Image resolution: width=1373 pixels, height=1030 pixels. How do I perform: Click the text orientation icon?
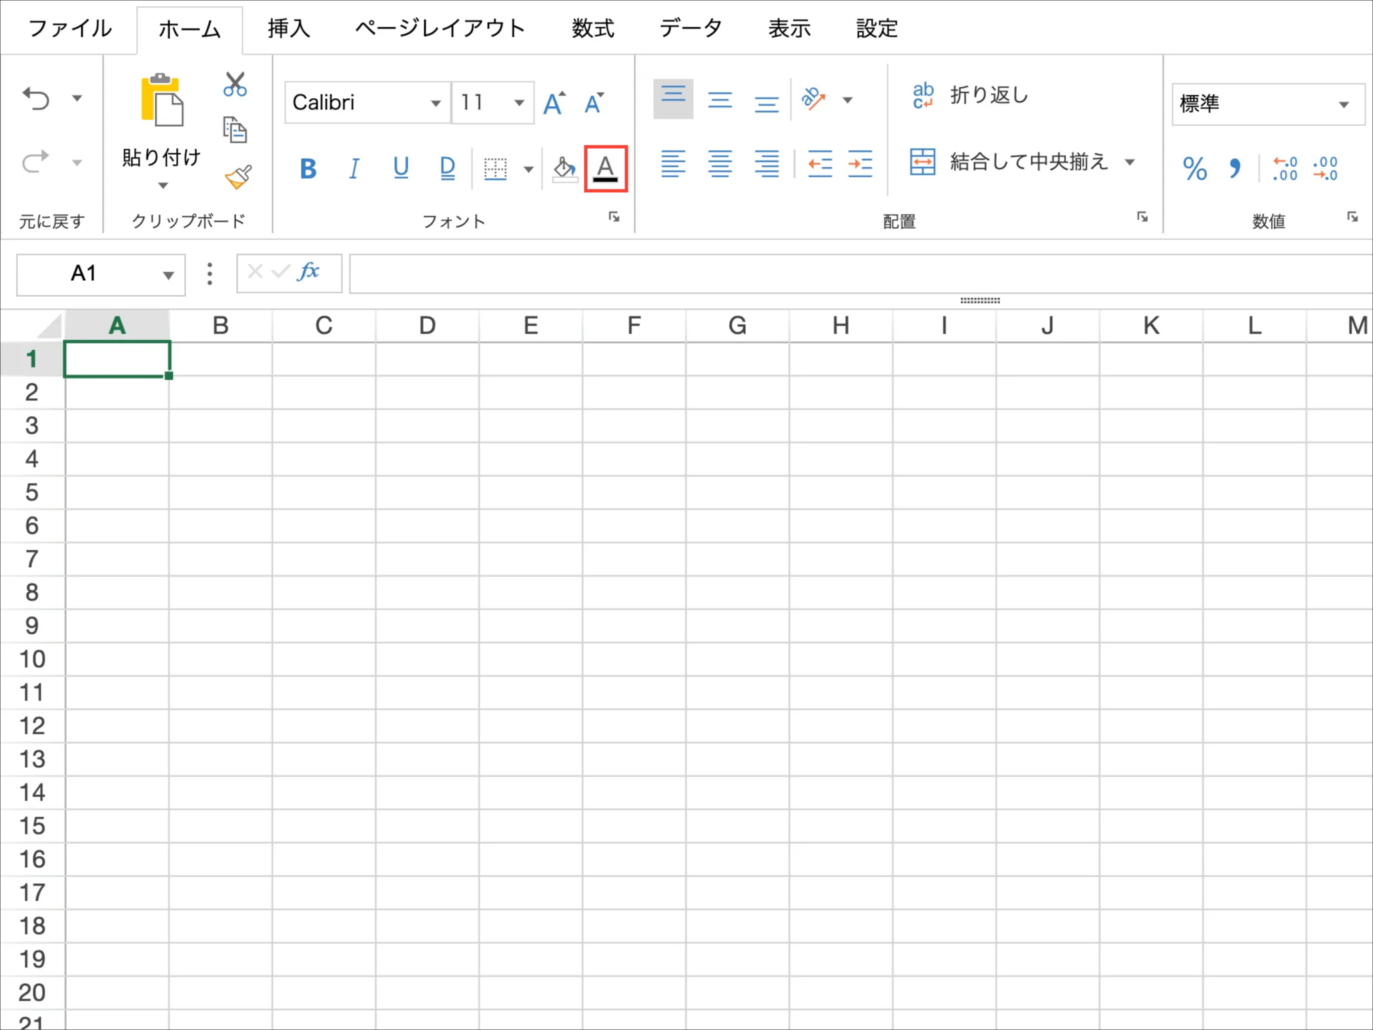point(813,99)
